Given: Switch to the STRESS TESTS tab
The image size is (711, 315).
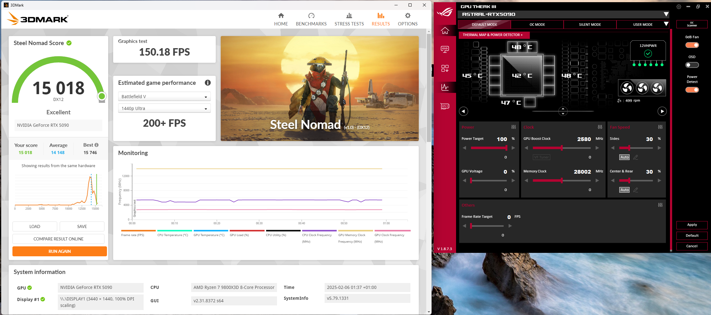Looking at the screenshot, I should click(x=349, y=19).
